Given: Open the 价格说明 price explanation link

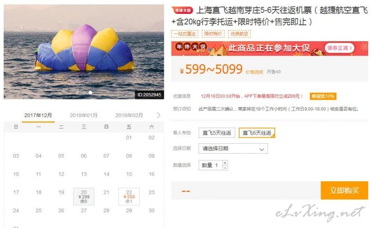Looking at the screenshot, I should (x=254, y=72).
